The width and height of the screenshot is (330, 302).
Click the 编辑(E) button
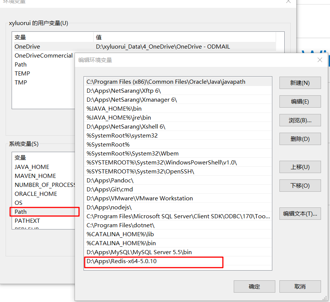pyautogui.click(x=300, y=101)
